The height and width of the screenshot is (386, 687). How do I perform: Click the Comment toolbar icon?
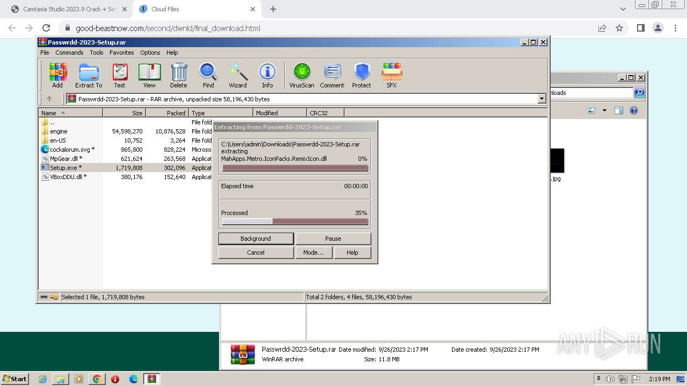click(x=332, y=75)
